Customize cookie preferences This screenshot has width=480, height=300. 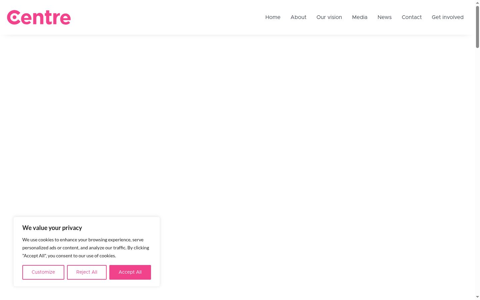[x=43, y=272]
